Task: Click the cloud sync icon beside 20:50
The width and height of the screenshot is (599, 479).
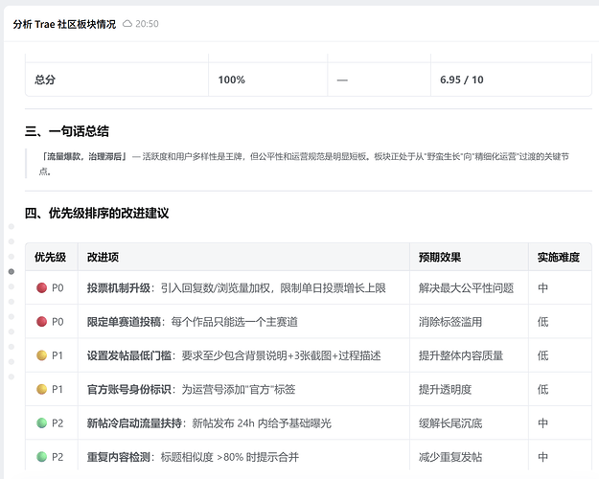Action: 127,24
